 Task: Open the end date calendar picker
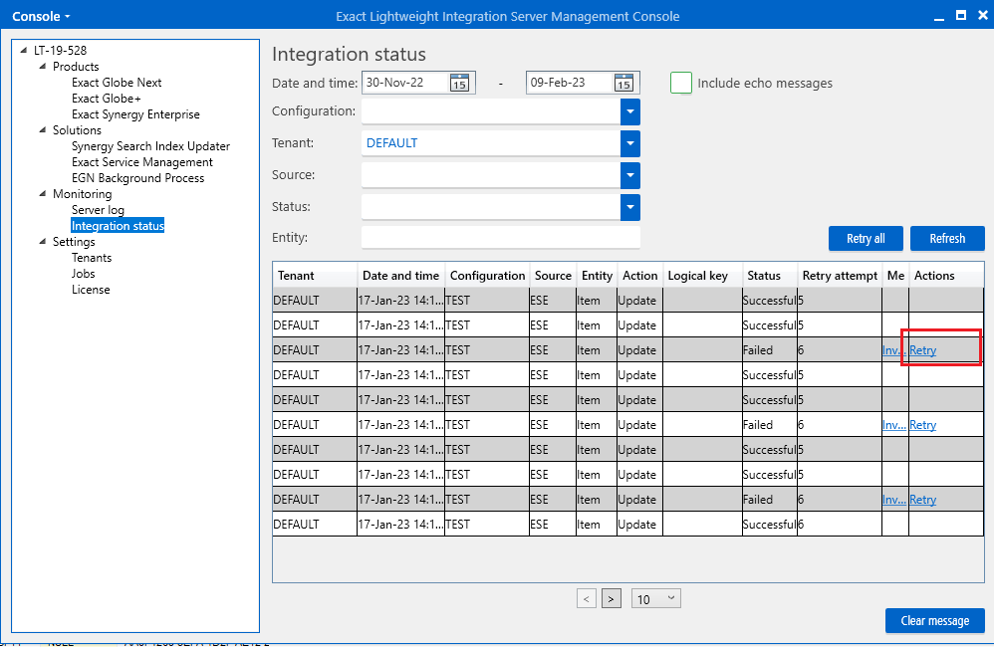click(623, 84)
